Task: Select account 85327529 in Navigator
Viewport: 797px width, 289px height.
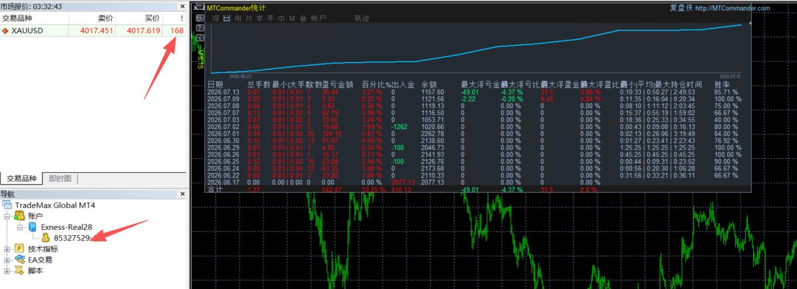Action: pos(72,238)
